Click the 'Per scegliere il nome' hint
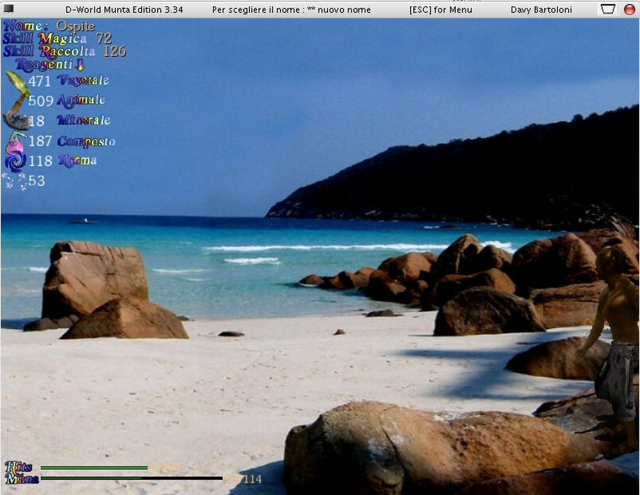 291,10
